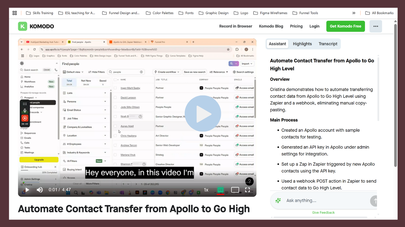This screenshot has width=405, height=227.
Task: Open the Logo bookmark folder
Action: coord(241,13)
